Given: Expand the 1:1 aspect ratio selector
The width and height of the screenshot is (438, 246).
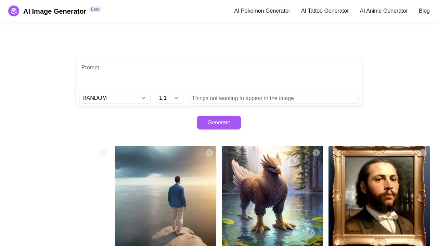Looking at the screenshot, I should coord(170,98).
